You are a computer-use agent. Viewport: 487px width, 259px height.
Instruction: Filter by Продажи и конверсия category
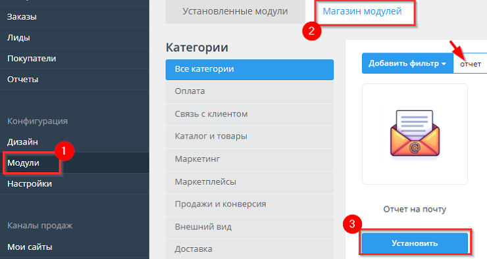click(x=249, y=204)
